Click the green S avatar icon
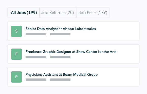The width and height of the screenshot is (147, 94). tap(16, 31)
